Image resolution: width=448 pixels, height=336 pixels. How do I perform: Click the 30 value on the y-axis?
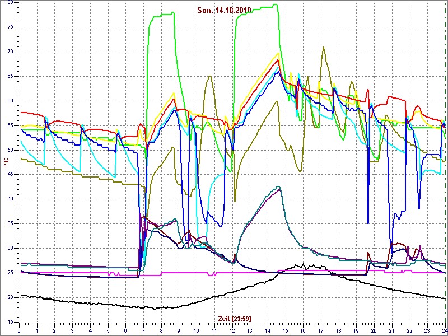10,248
